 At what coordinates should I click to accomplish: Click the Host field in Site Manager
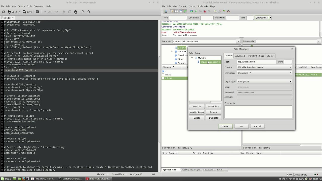click(x=257, y=62)
